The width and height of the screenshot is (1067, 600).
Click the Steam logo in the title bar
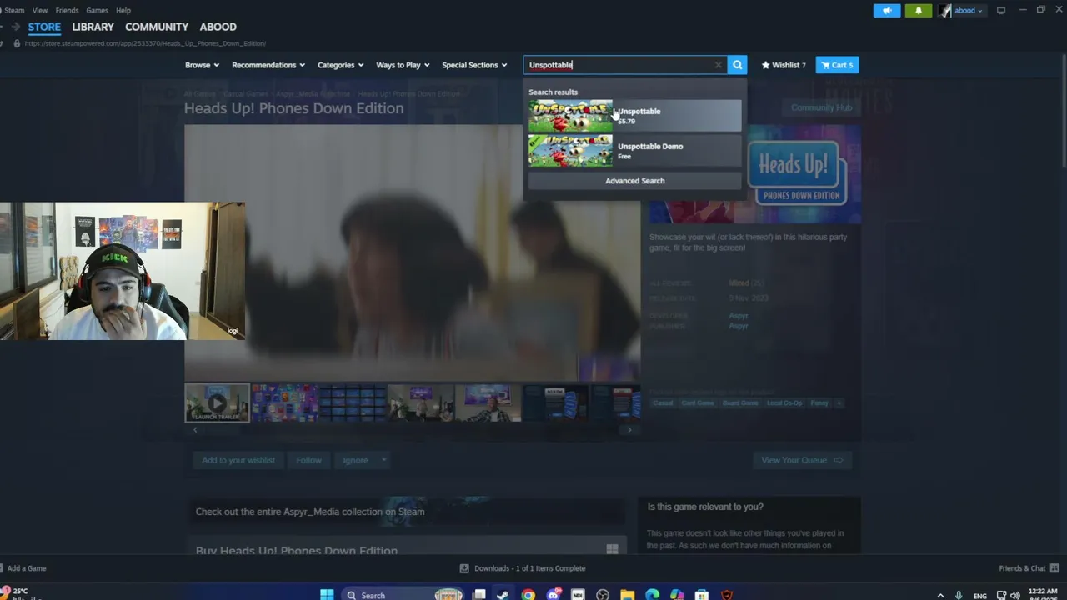point(2,11)
